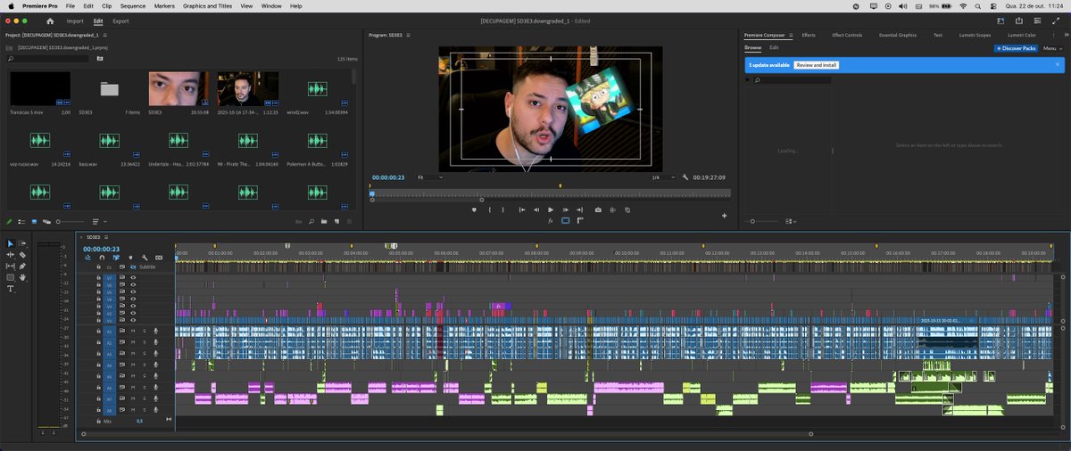1071x451 pixels.
Task: Create a new bin in Project panel
Action: (323, 221)
